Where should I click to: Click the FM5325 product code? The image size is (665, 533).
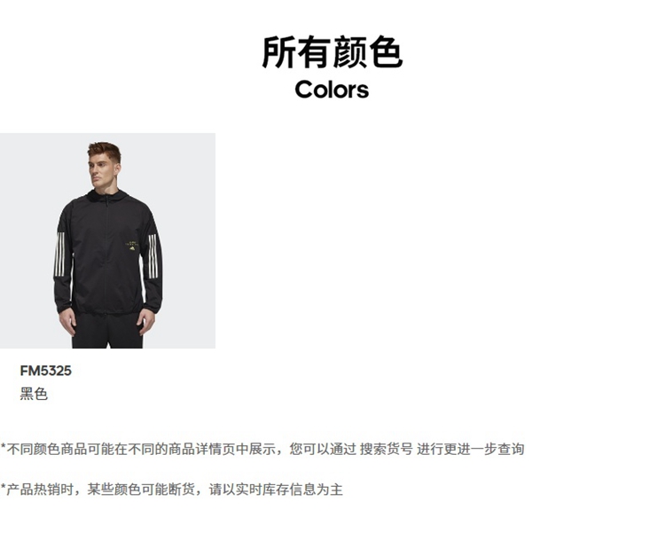pos(46,371)
